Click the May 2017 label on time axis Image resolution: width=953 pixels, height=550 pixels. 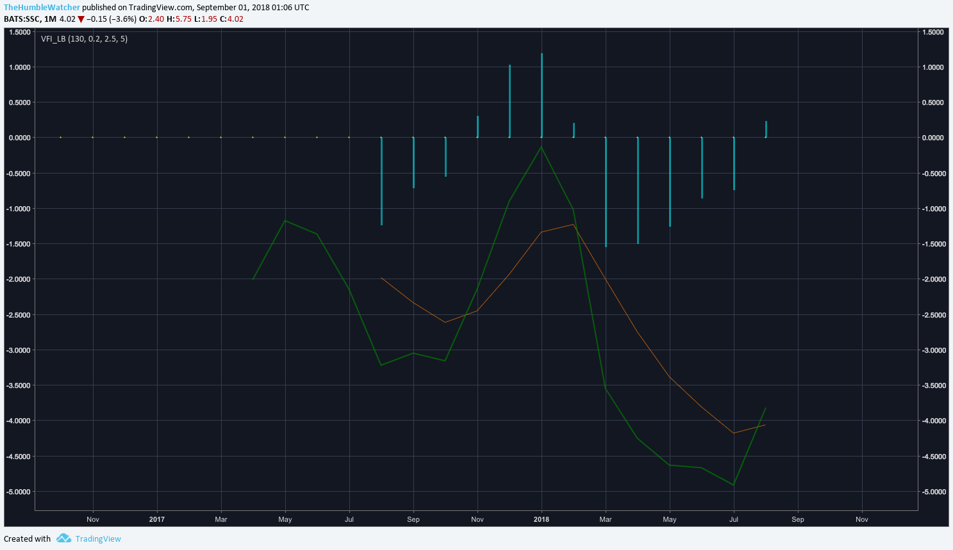point(285,519)
